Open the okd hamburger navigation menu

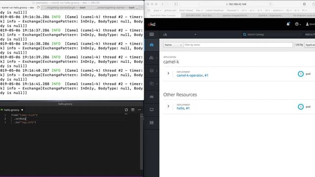coord(152,34)
